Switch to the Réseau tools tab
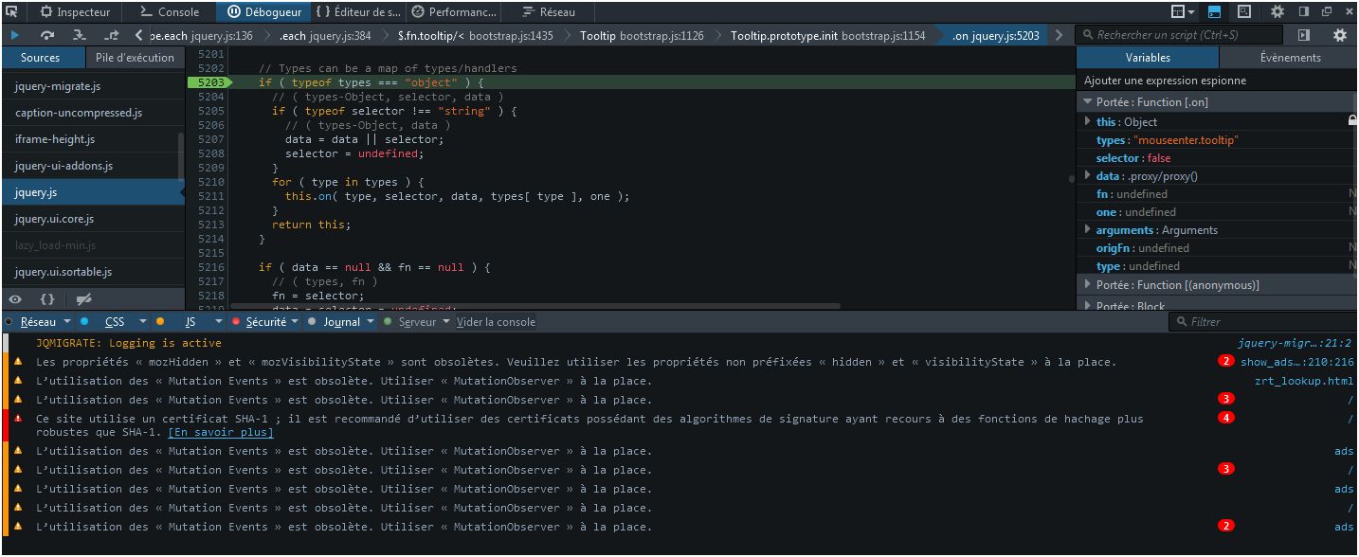This screenshot has height=557, width=1359. pos(550,11)
